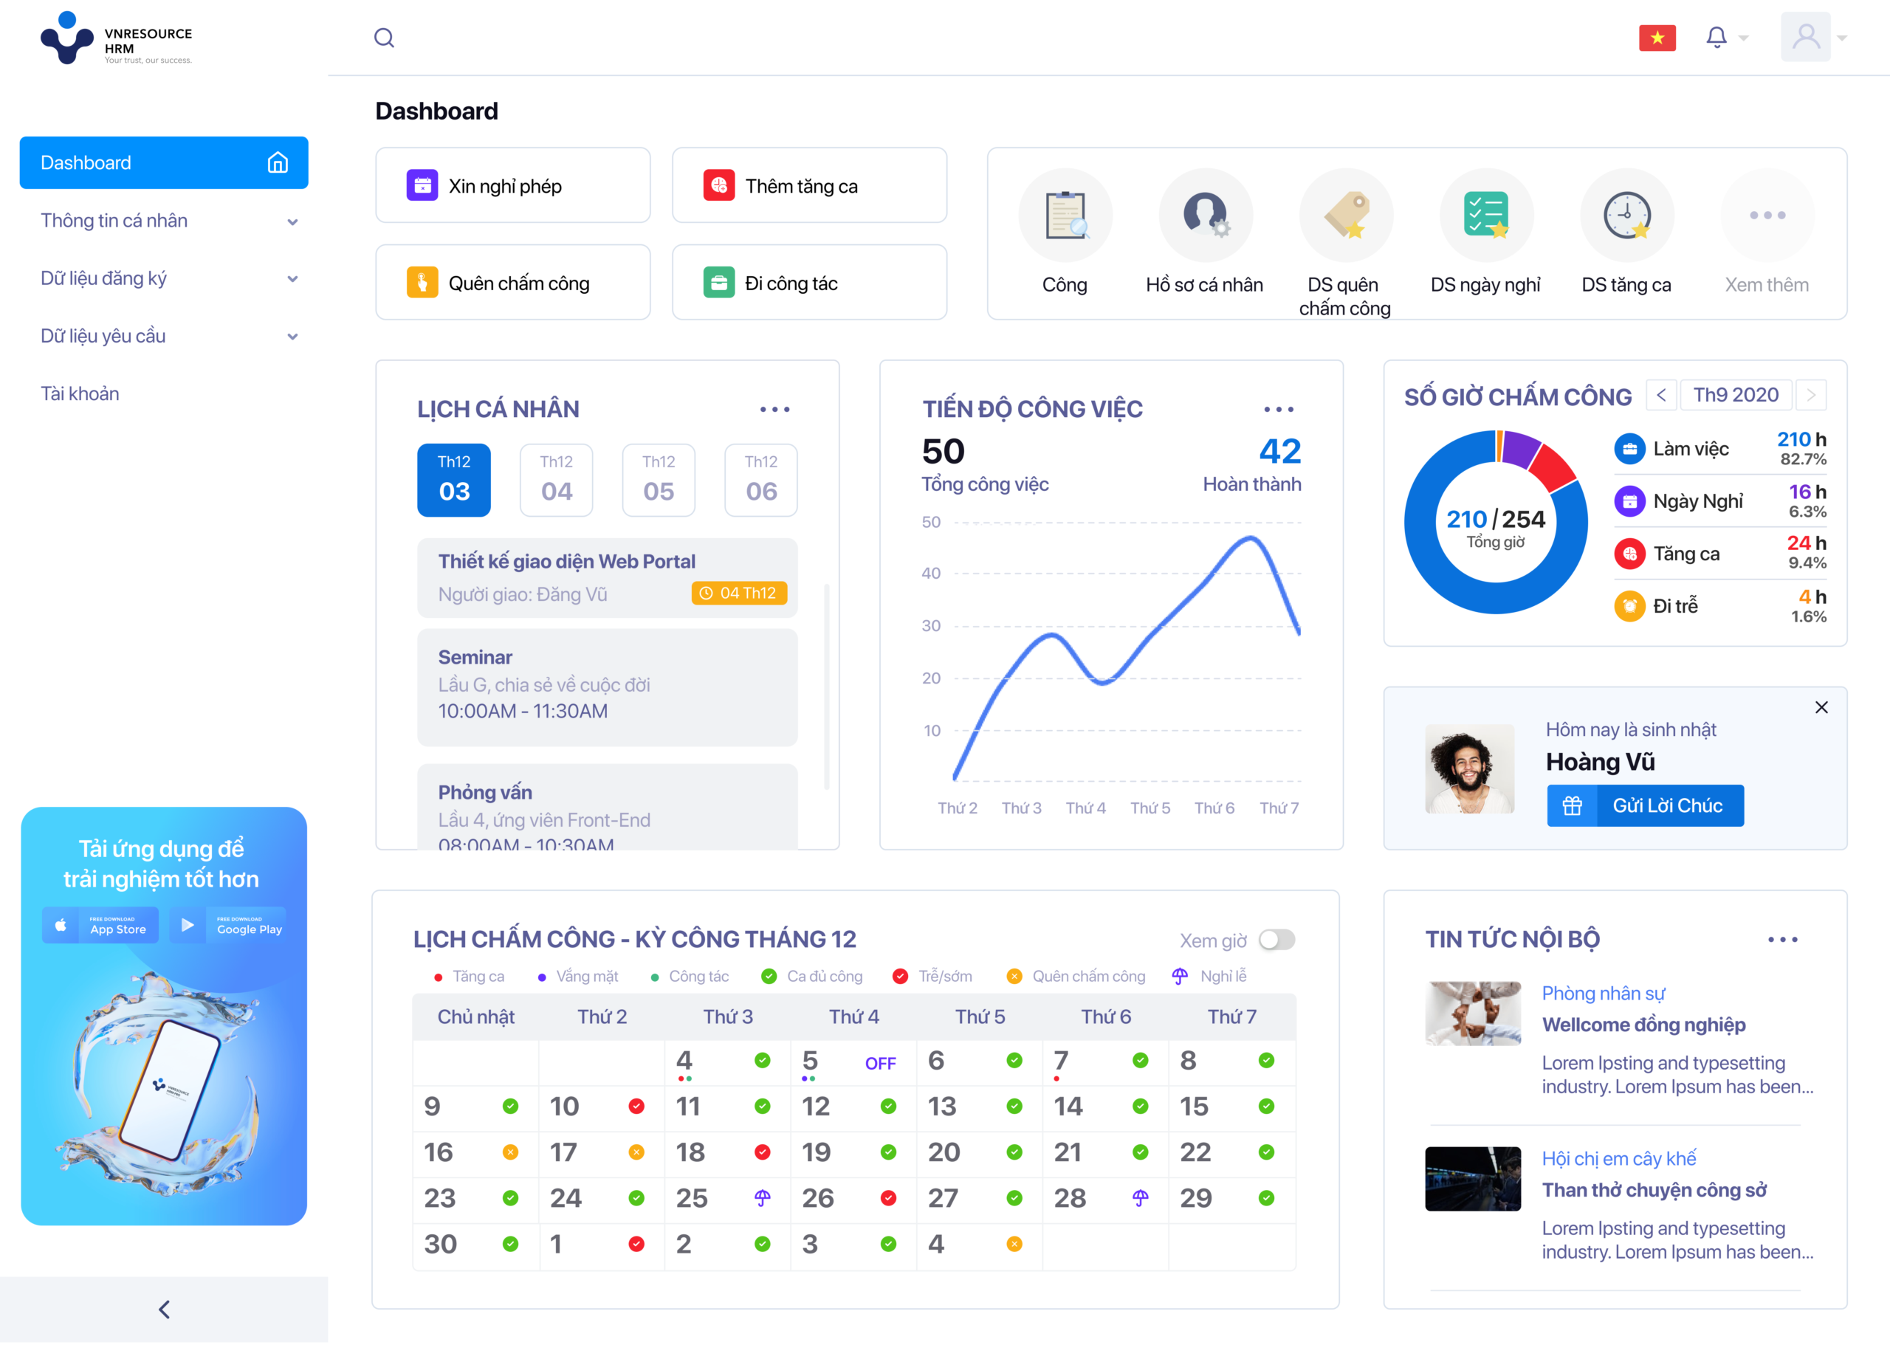Open the Công clipboard shortcut icon
The height and width of the screenshot is (1345, 1890).
coord(1065,216)
